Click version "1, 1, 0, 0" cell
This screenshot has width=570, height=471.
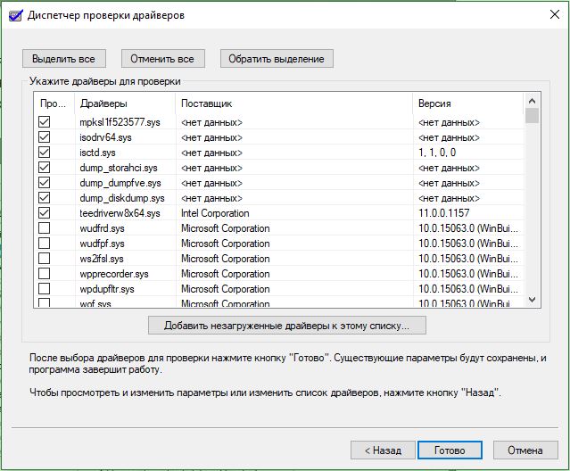click(x=437, y=153)
